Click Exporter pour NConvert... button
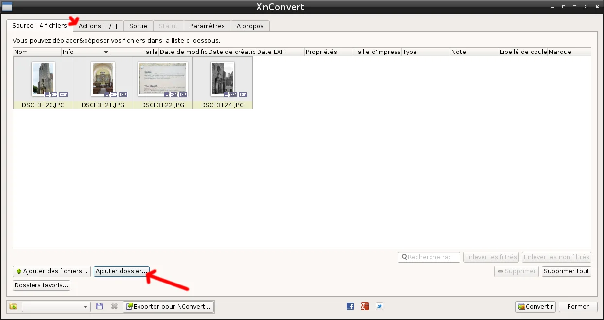 (x=168, y=307)
